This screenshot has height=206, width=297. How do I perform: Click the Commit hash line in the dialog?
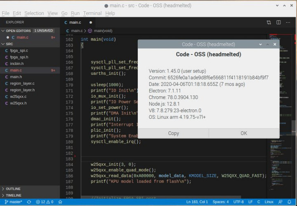pyautogui.click(x=209, y=77)
